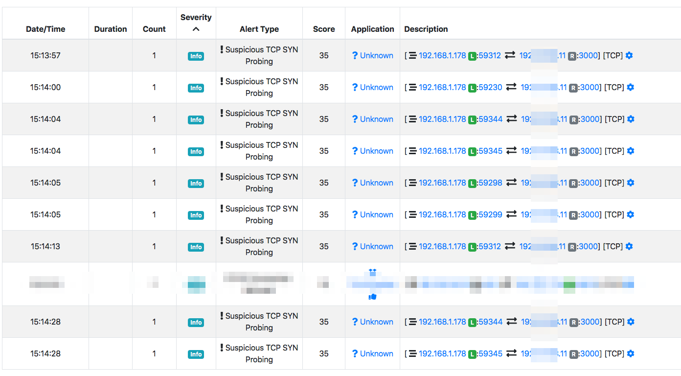The image size is (681, 376).
Task: Click the port :59312 link in the 15:14:13 row
Action: coord(489,246)
